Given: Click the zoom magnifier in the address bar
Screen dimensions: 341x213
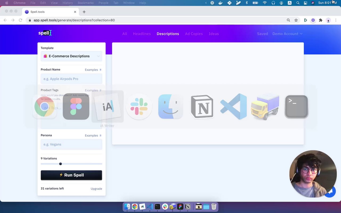Looking at the screenshot, I should pos(288,20).
